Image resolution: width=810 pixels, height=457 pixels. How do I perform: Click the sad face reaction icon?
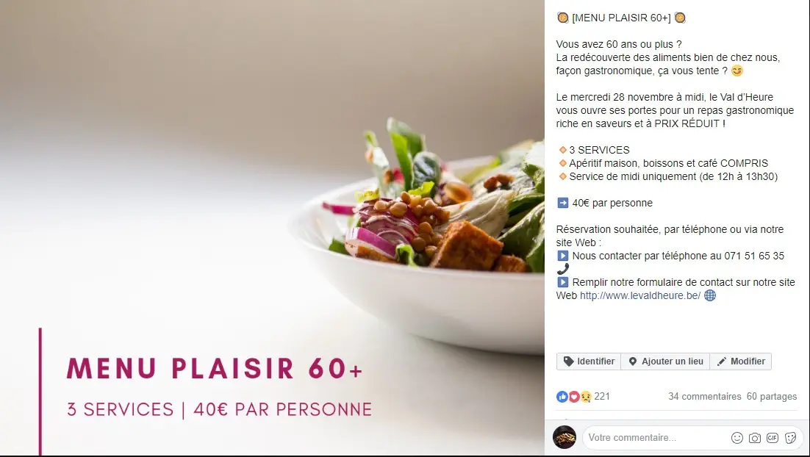point(585,397)
